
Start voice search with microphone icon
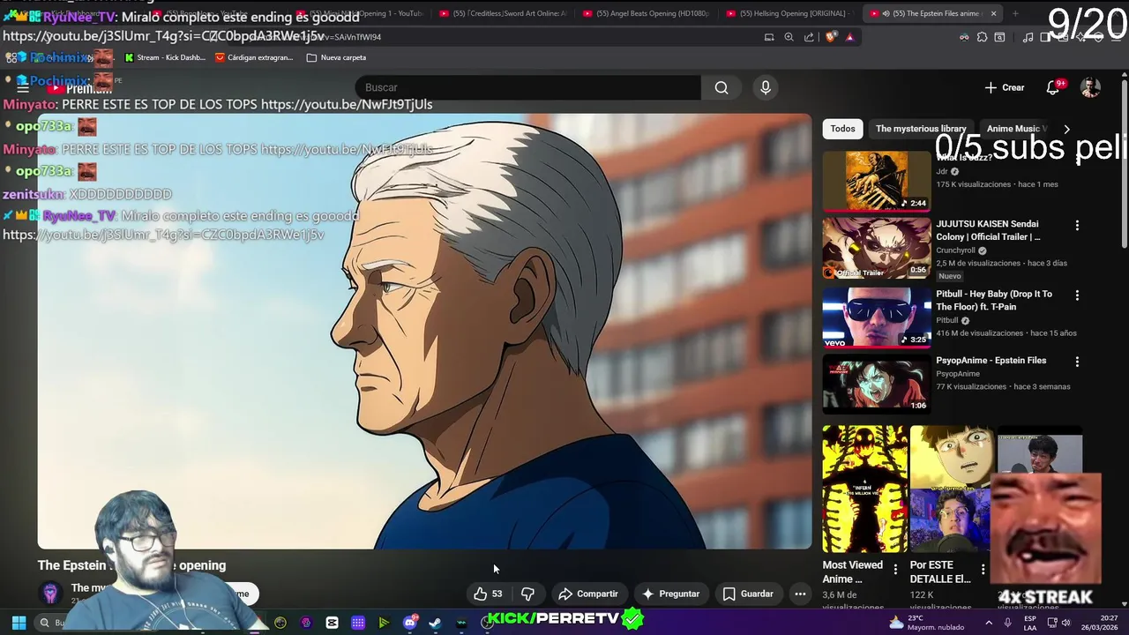tap(766, 87)
